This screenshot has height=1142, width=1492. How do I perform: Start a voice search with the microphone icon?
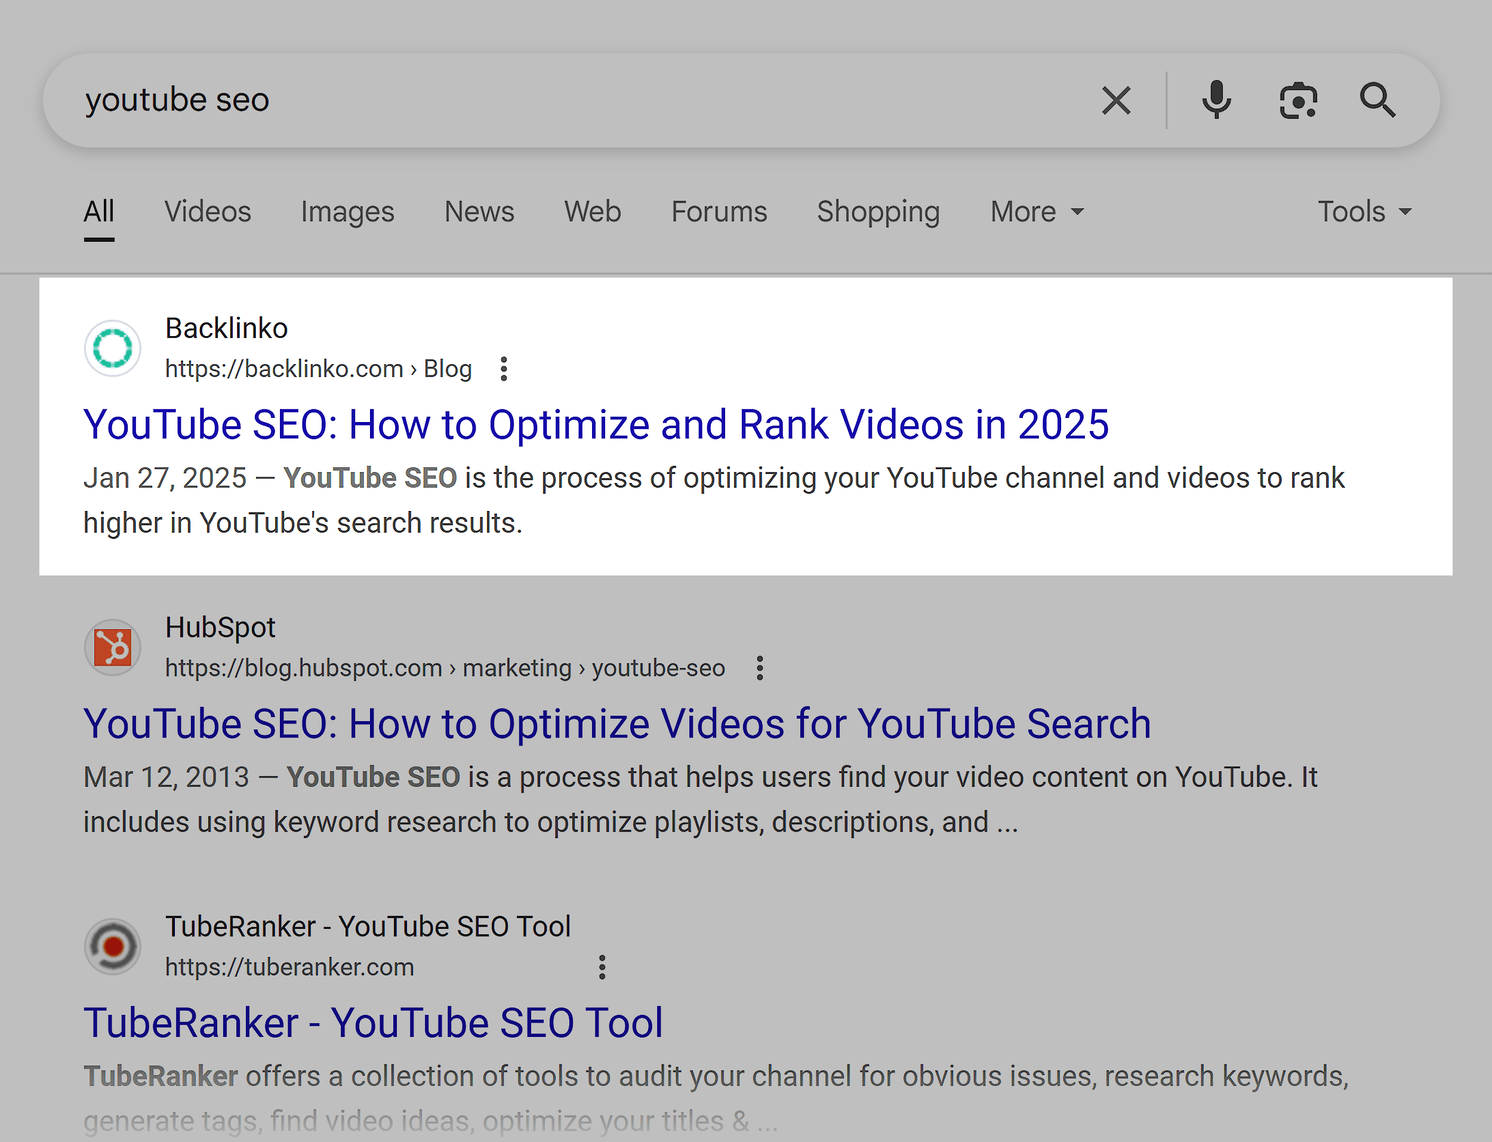[1216, 100]
